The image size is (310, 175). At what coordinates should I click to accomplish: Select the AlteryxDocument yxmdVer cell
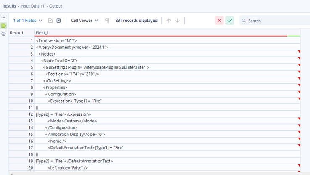click(167, 47)
